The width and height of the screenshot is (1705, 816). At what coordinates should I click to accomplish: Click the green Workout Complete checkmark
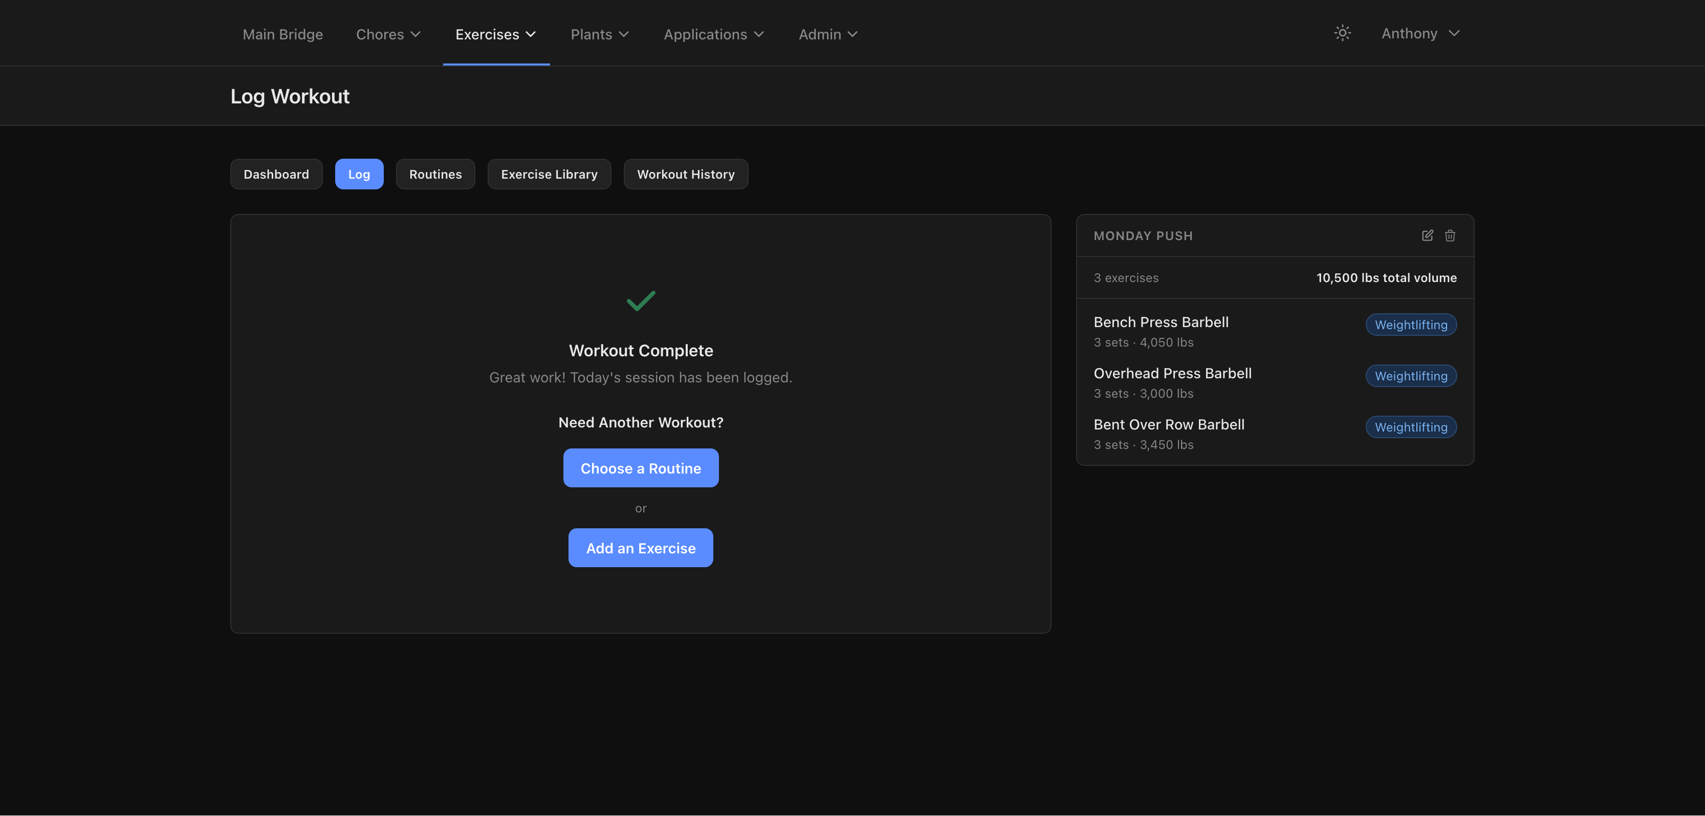(640, 302)
